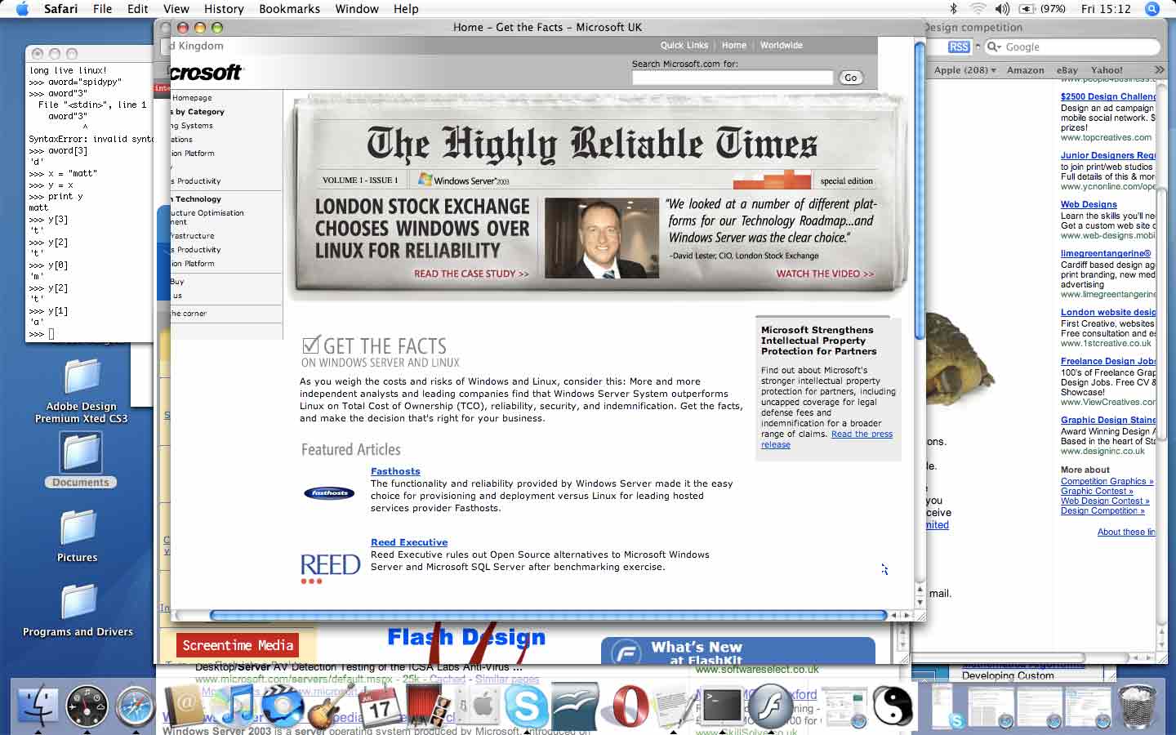Open the Window menu
The height and width of the screenshot is (735, 1176).
357,9
